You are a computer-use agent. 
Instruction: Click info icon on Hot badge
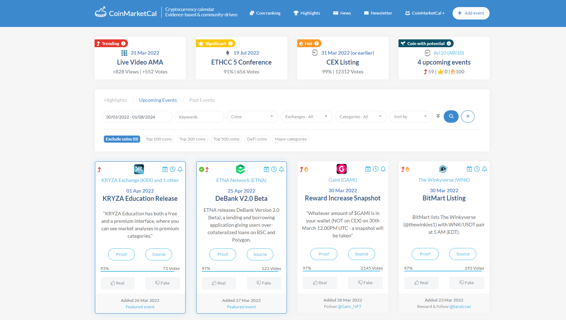(x=316, y=43)
